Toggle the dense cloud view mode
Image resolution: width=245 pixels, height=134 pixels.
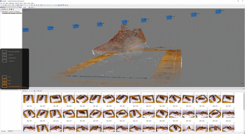(43, 5)
